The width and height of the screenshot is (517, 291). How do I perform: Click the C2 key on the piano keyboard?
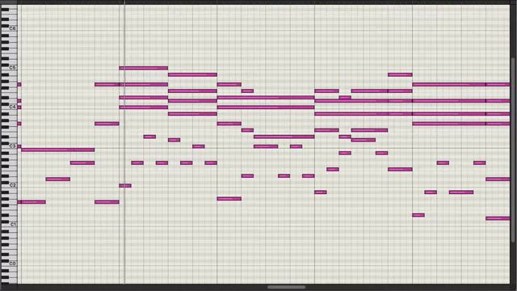9,185
